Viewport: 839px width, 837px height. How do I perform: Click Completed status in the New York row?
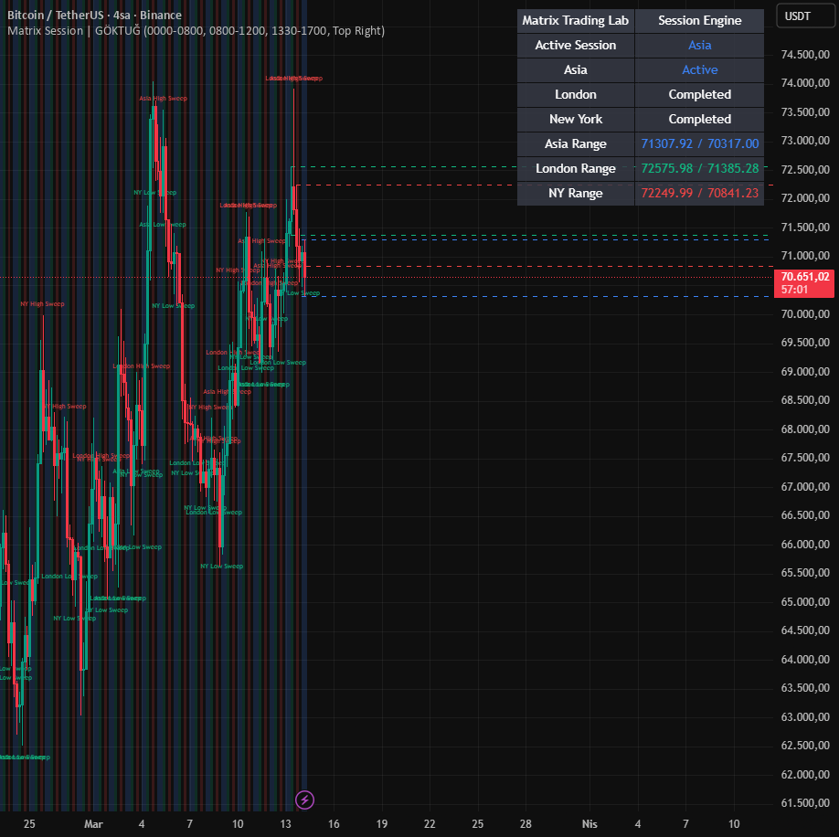(699, 119)
